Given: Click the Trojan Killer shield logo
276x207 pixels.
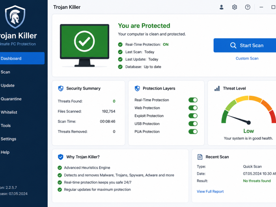Looking at the screenshot, I should click(15, 17).
